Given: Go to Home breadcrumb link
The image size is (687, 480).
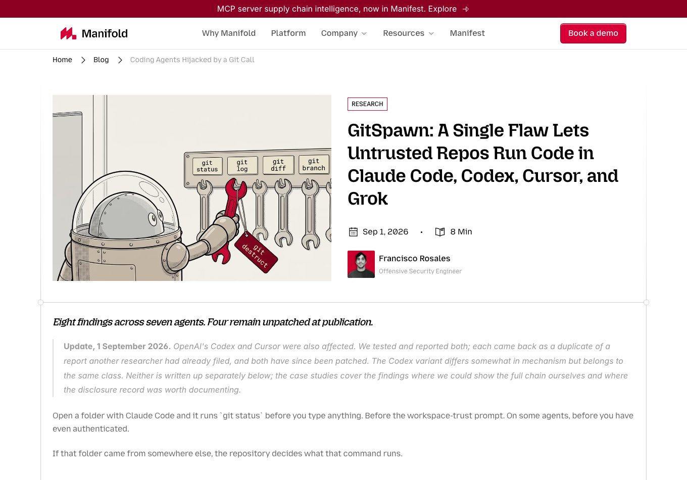Looking at the screenshot, I should click(x=62, y=60).
